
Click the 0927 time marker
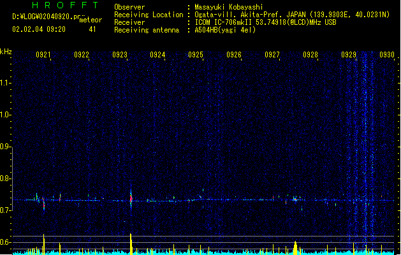pos(272,55)
